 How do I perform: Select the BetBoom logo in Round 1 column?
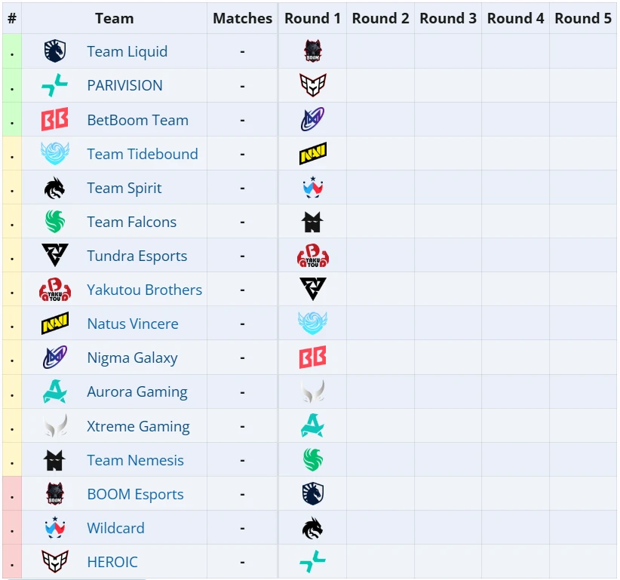313,357
